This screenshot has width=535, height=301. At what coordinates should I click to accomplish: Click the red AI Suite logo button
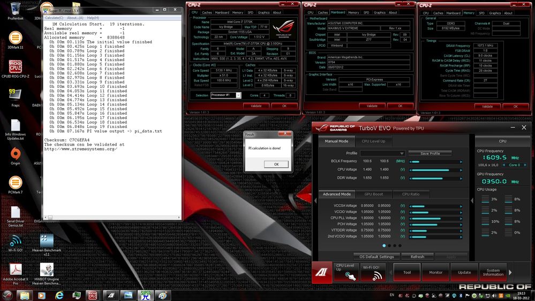(x=321, y=272)
